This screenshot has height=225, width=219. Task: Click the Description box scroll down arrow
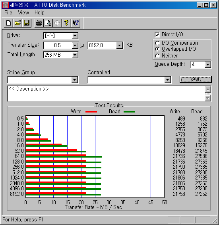[208, 98]
